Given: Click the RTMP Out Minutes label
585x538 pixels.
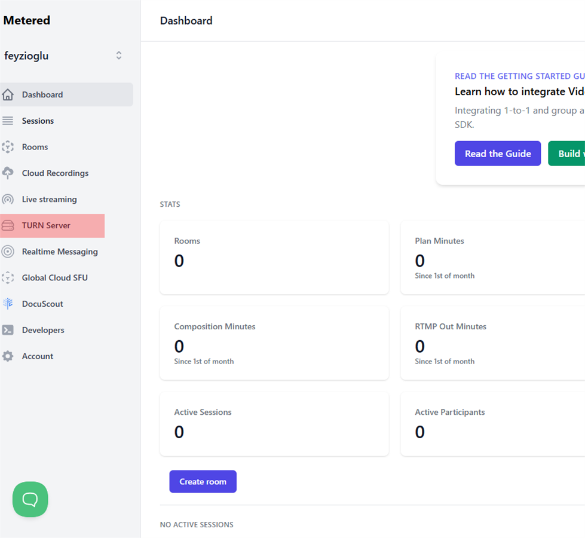Looking at the screenshot, I should 451,326.
